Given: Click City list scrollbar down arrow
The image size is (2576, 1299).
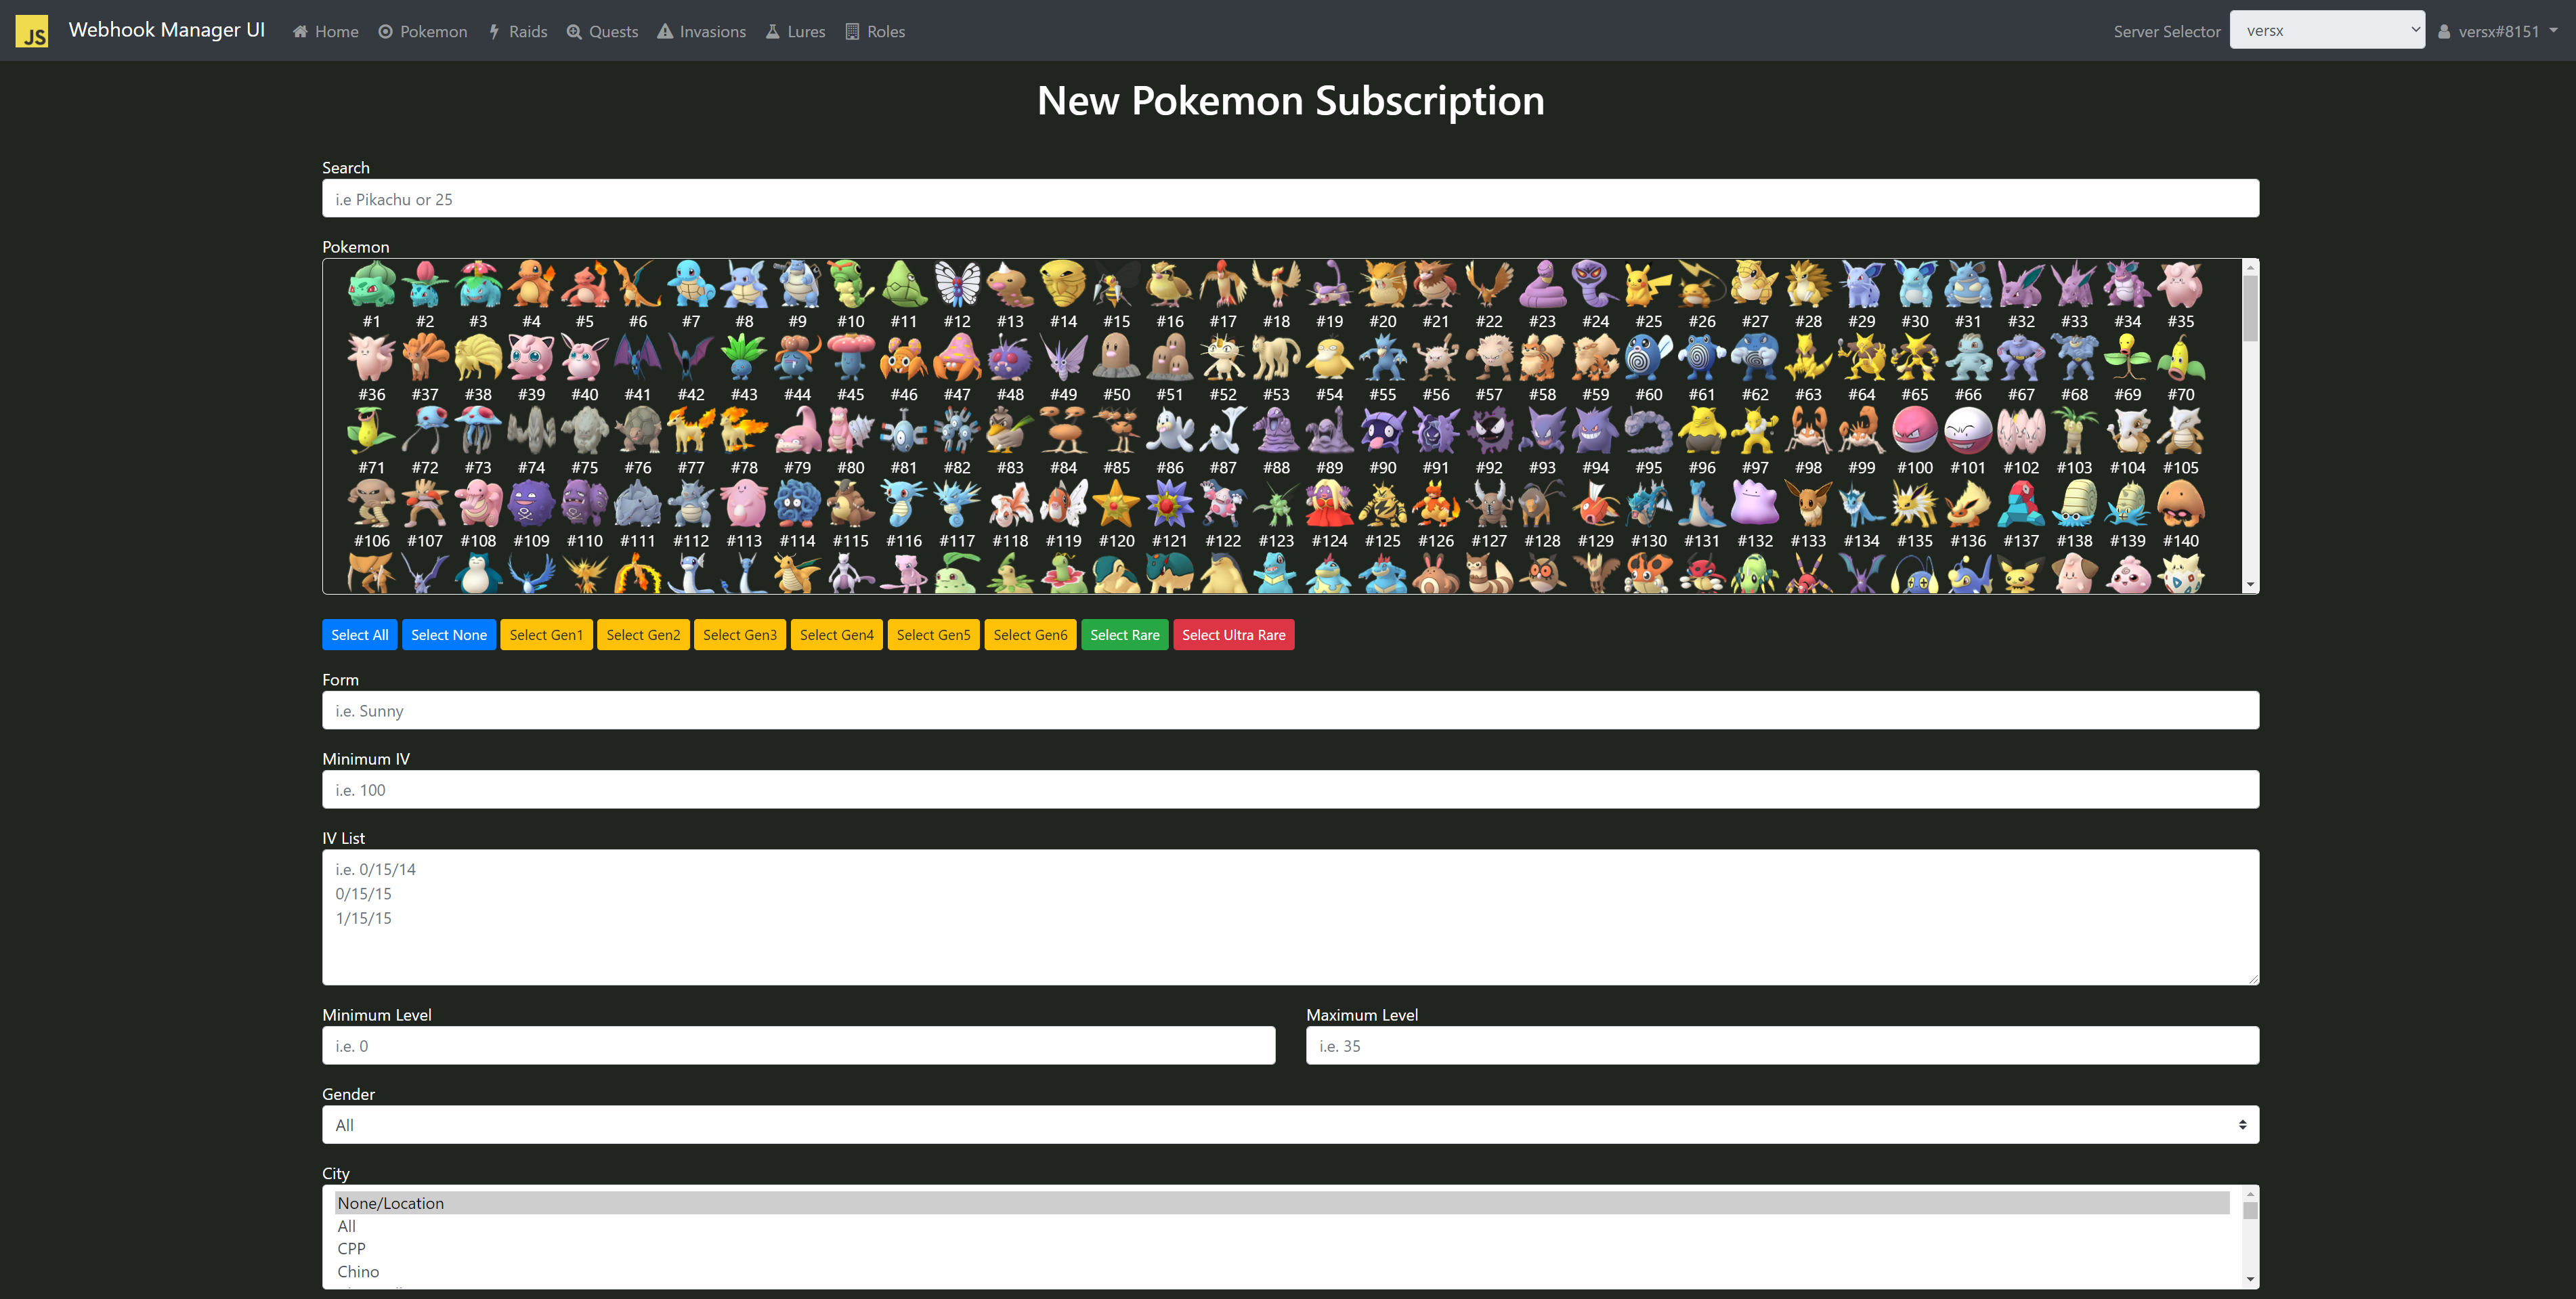Looking at the screenshot, I should (2250, 1279).
